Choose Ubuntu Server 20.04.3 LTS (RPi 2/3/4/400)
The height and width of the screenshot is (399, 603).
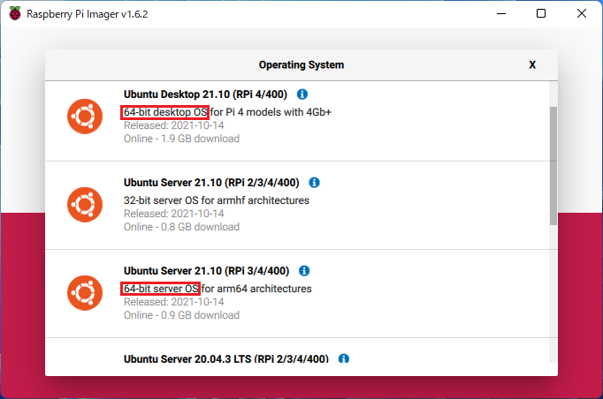coord(226,358)
